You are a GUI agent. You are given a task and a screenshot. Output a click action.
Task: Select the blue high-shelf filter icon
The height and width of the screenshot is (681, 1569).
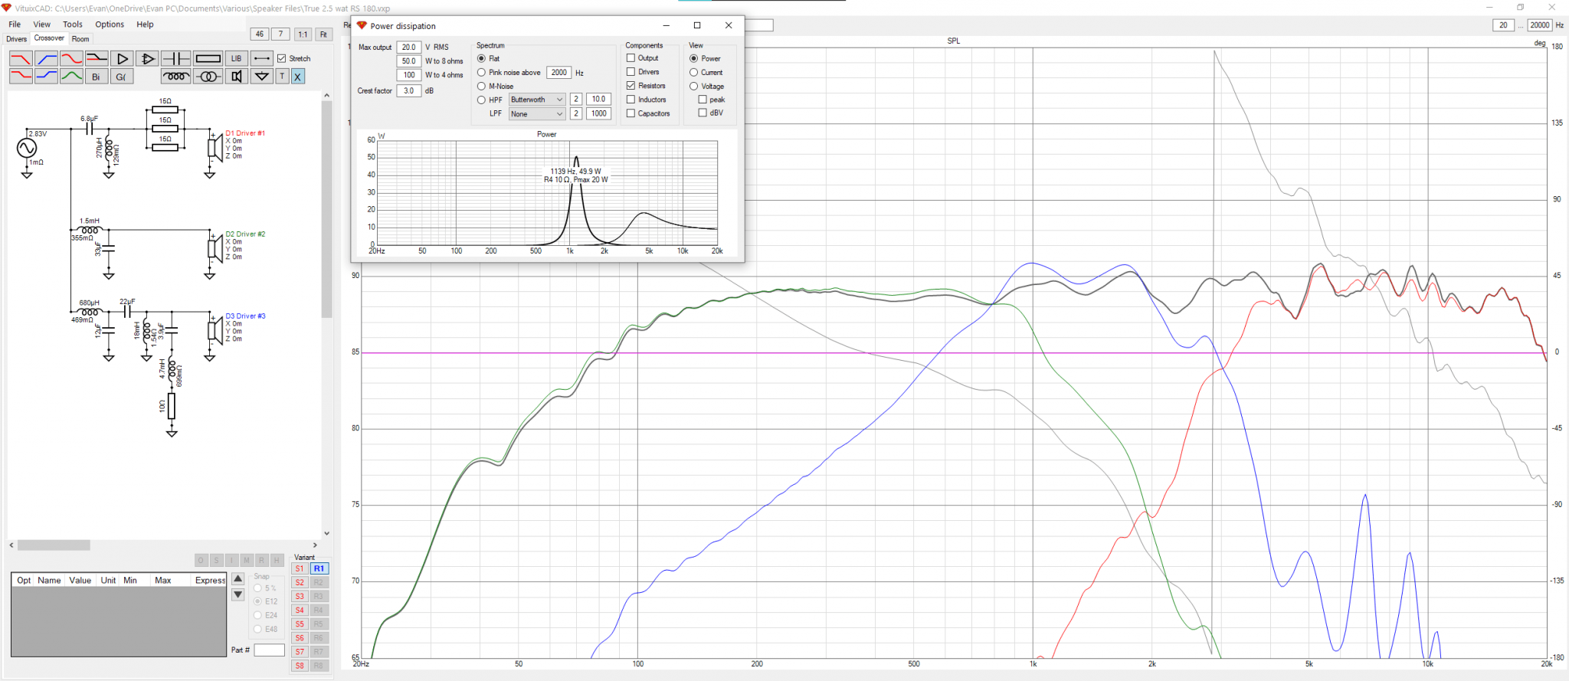[x=46, y=76]
